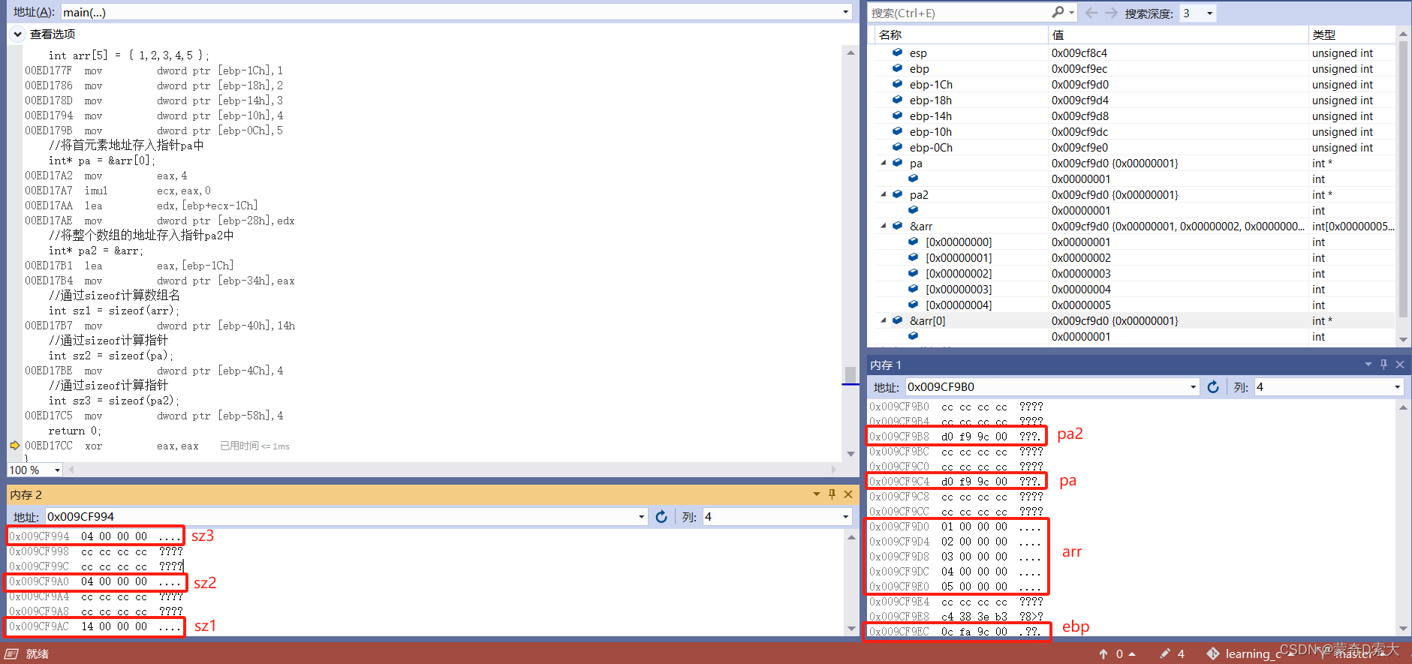Click the pending changes pencil in status bar
Image resolution: width=1412 pixels, height=664 pixels.
pos(1165,653)
